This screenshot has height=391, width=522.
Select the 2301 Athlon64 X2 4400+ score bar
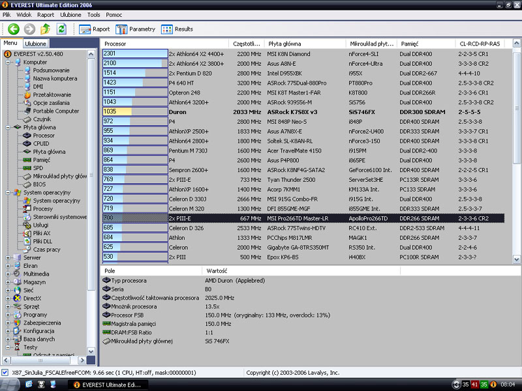click(x=135, y=53)
